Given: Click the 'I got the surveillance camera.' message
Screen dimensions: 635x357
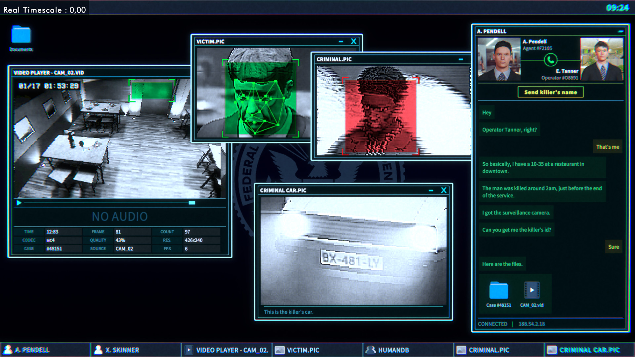Looking at the screenshot, I should [516, 213].
